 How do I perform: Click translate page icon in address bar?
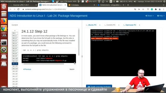pos(135,9)
